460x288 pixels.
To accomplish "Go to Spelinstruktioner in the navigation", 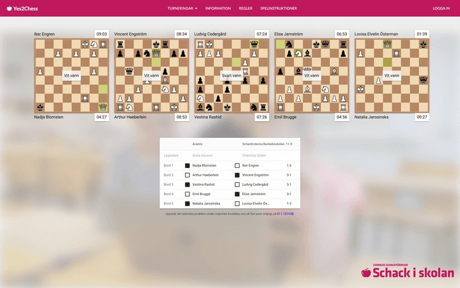I will (x=278, y=8).
